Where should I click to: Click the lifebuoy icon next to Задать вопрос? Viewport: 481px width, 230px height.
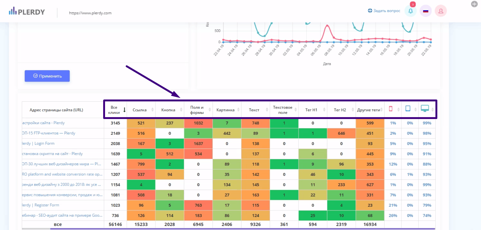[370, 11]
